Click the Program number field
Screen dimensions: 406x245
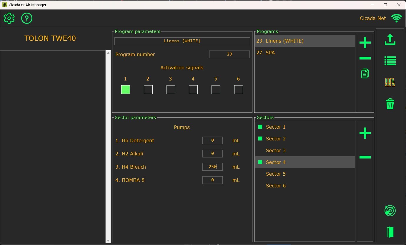[x=229, y=54]
